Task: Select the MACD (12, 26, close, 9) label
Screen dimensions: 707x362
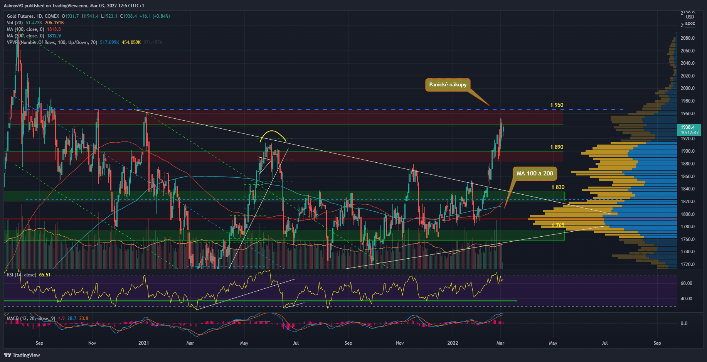Action: pyautogui.click(x=31, y=318)
